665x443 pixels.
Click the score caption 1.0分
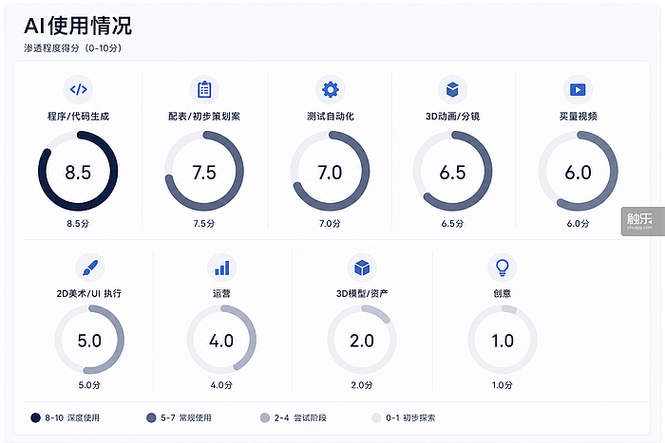[x=503, y=385]
